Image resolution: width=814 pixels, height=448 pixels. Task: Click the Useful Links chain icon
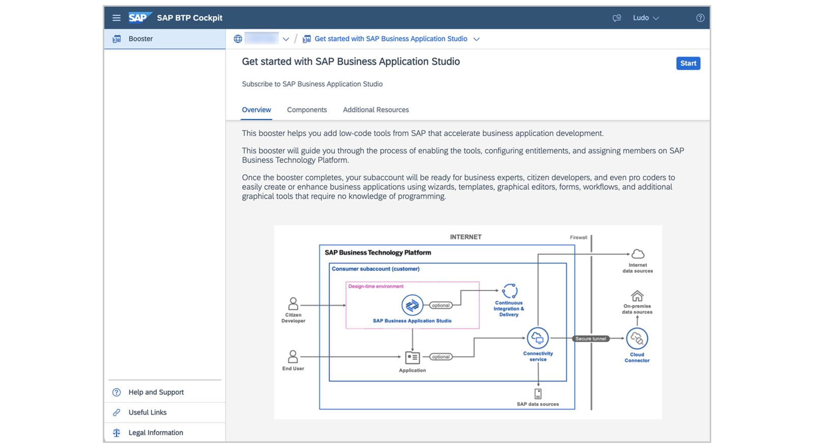click(x=117, y=412)
